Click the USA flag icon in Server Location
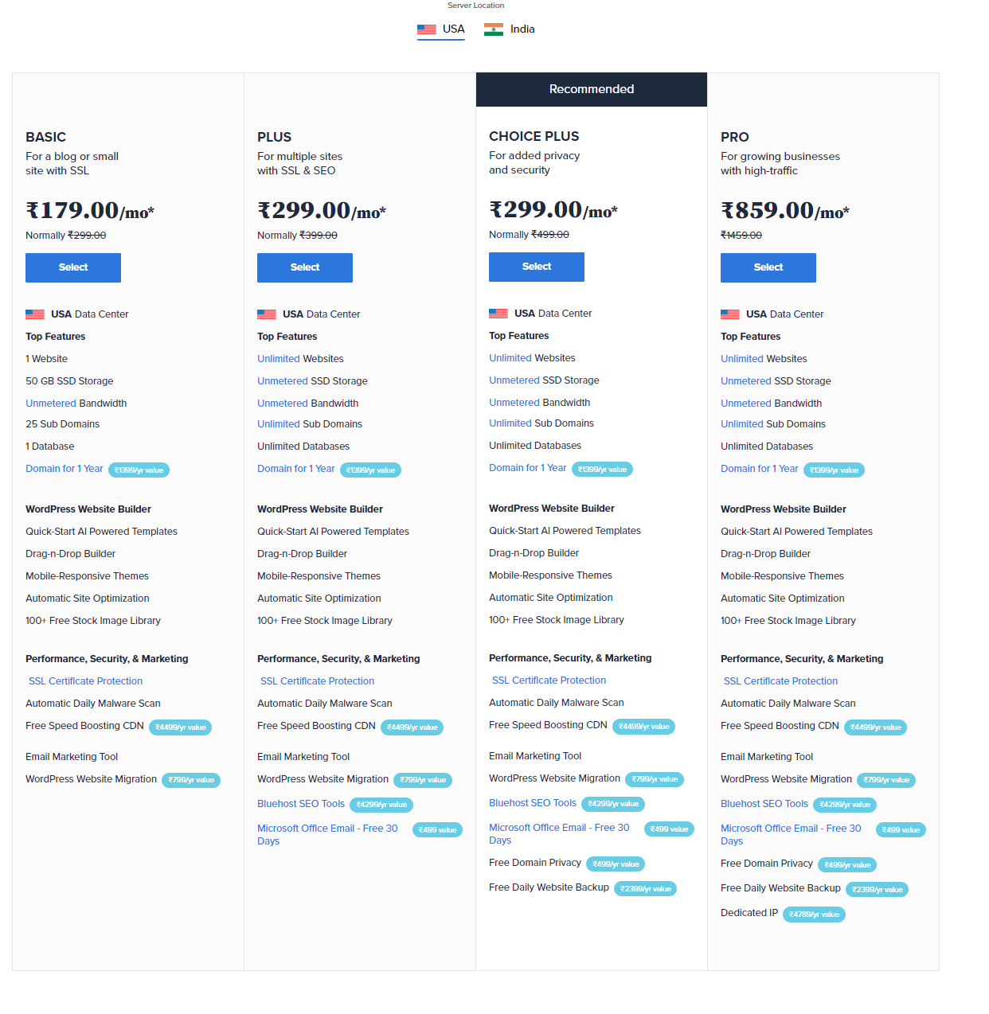This screenshot has width=989, height=1014. [427, 29]
